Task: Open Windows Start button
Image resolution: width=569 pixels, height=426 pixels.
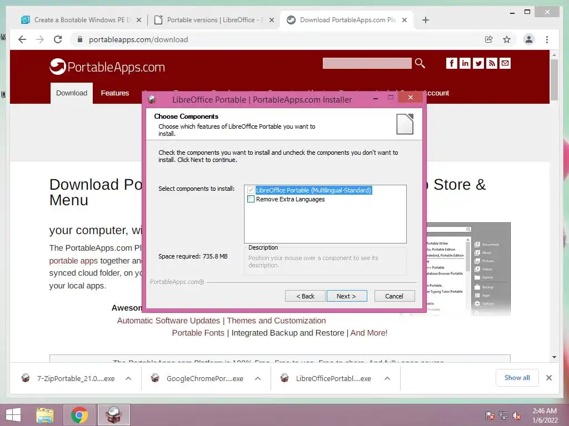Action: click(x=13, y=415)
